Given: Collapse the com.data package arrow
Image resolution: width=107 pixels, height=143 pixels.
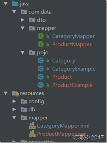Looking at the screenshot, I should 14,12.
